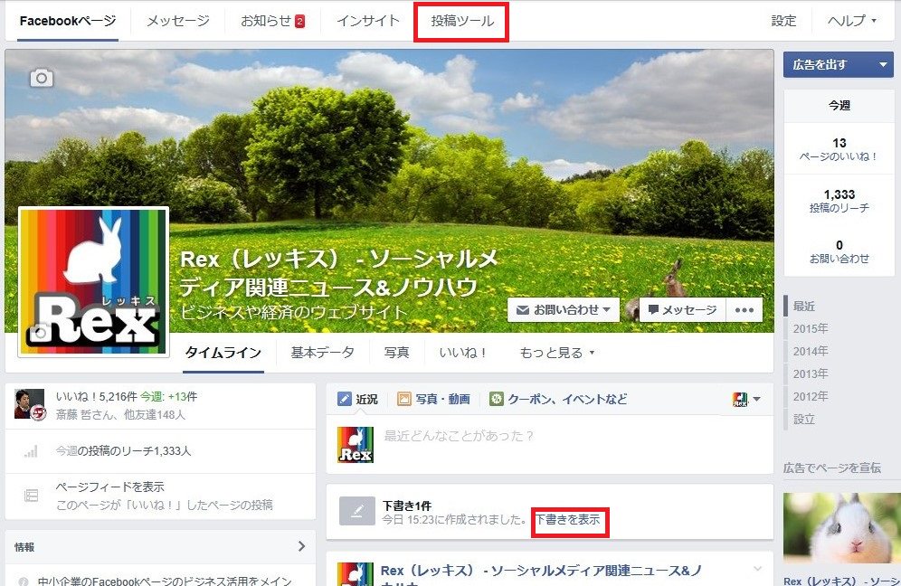Jump to 2013年 in the timeline

811,374
